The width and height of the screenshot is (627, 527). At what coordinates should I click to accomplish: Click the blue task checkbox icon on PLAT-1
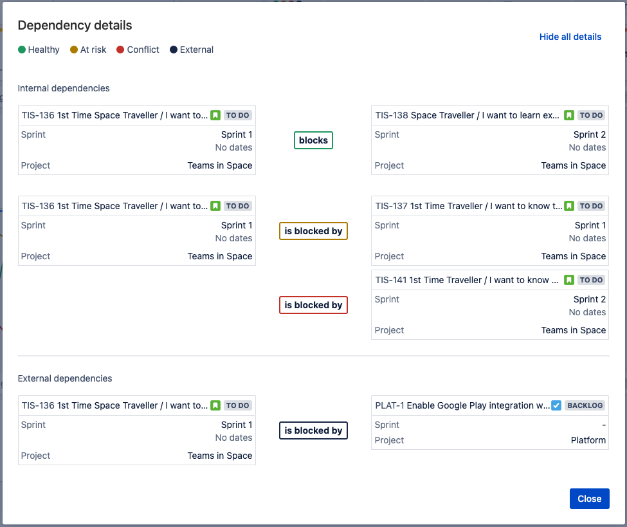pyautogui.click(x=556, y=405)
